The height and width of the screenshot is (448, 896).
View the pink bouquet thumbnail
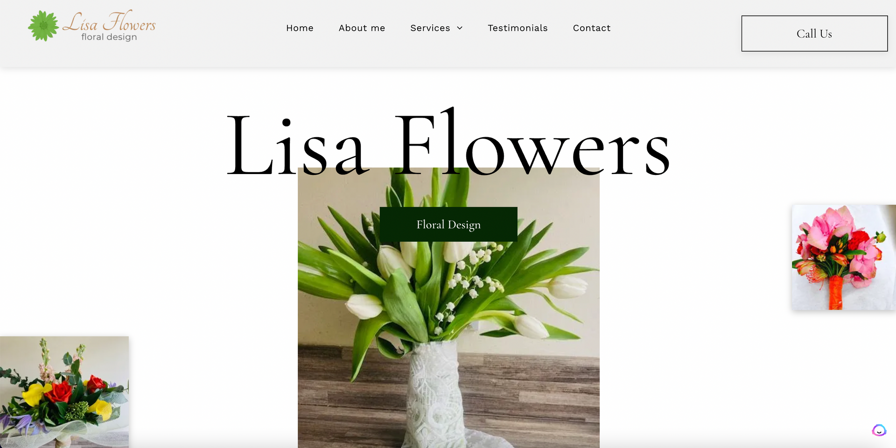(x=844, y=257)
